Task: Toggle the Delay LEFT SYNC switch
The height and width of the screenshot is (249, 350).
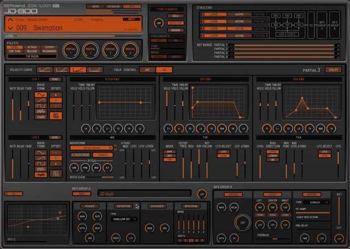Action: point(260,215)
